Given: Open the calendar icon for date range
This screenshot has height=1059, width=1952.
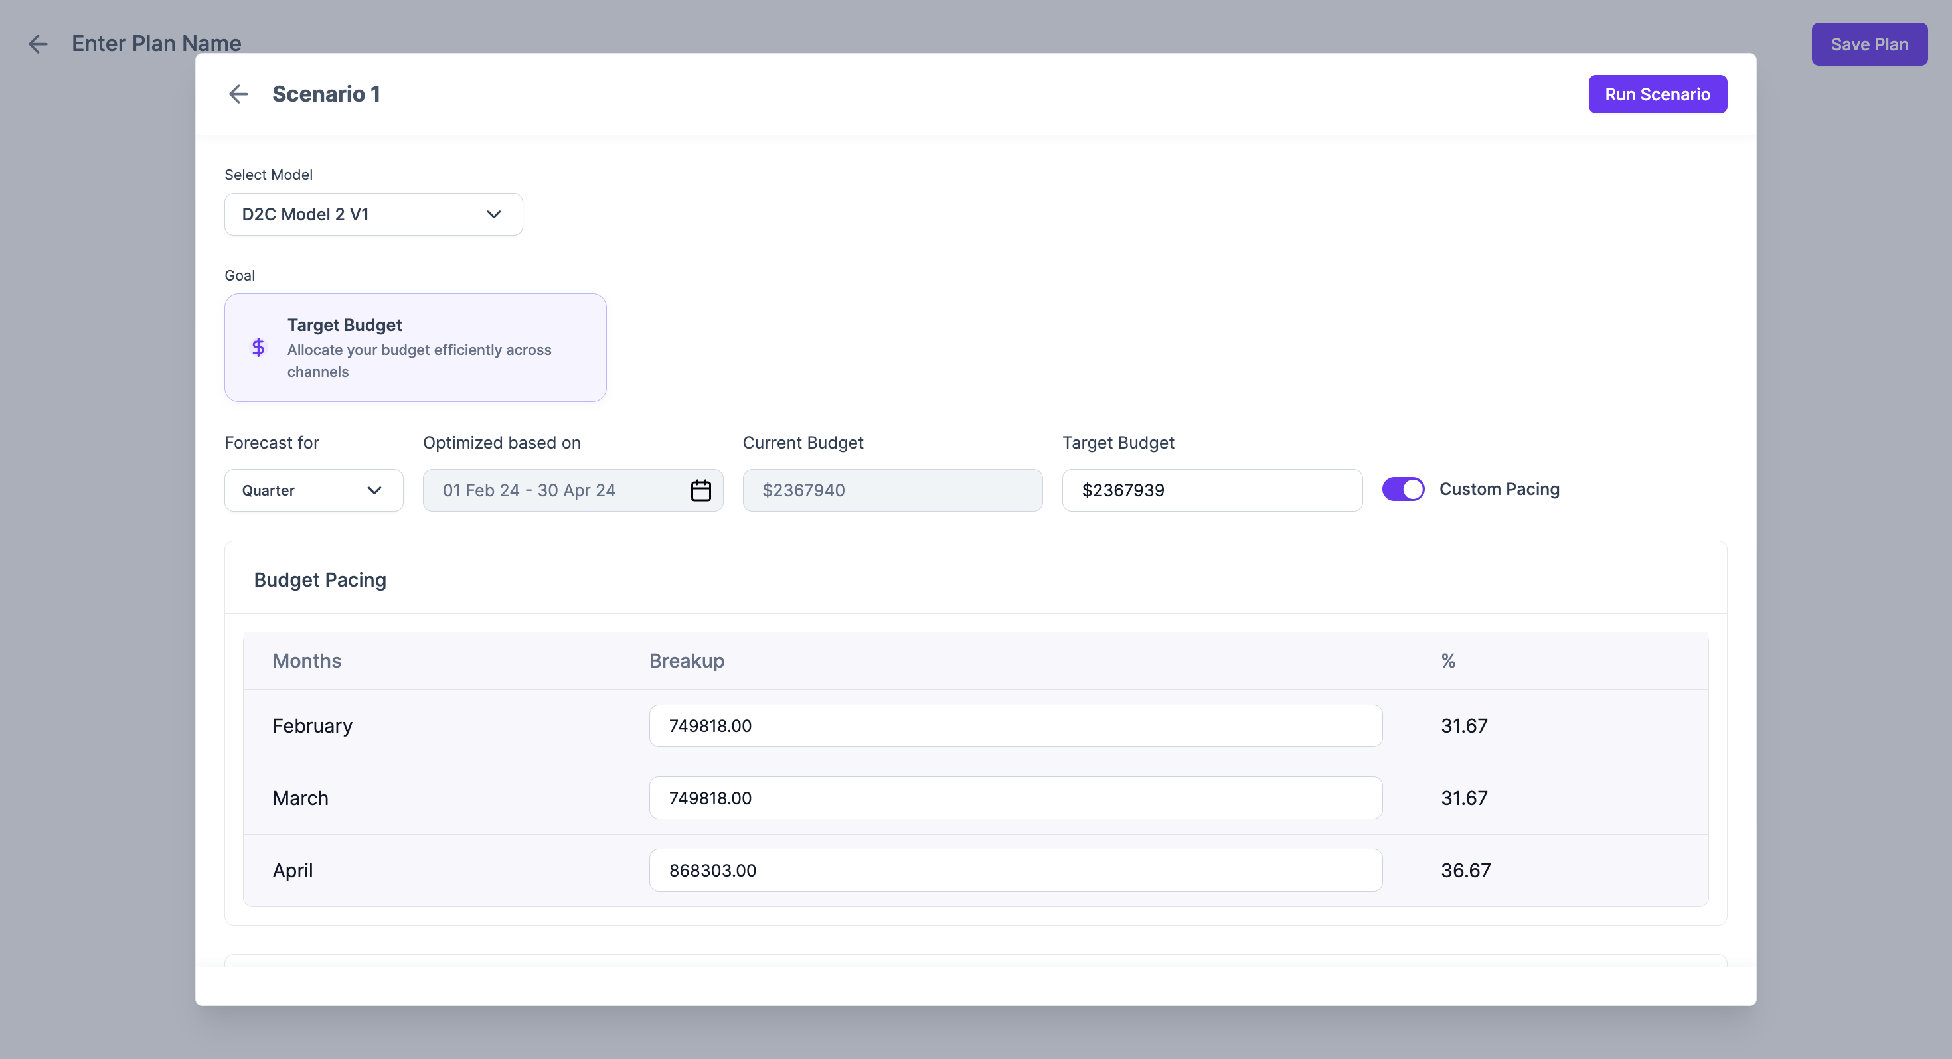Looking at the screenshot, I should (701, 490).
